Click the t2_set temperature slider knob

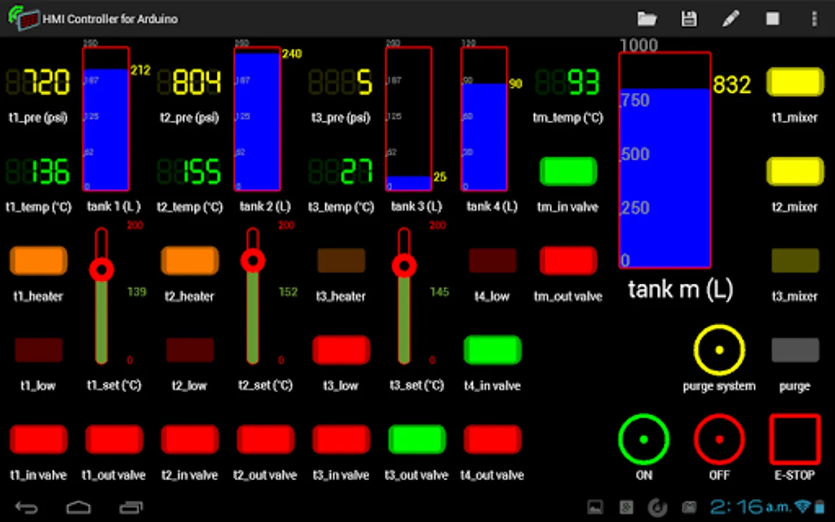point(253,261)
